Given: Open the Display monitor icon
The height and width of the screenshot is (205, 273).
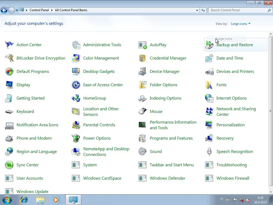Looking at the screenshot, I should [x=9, y=85].
